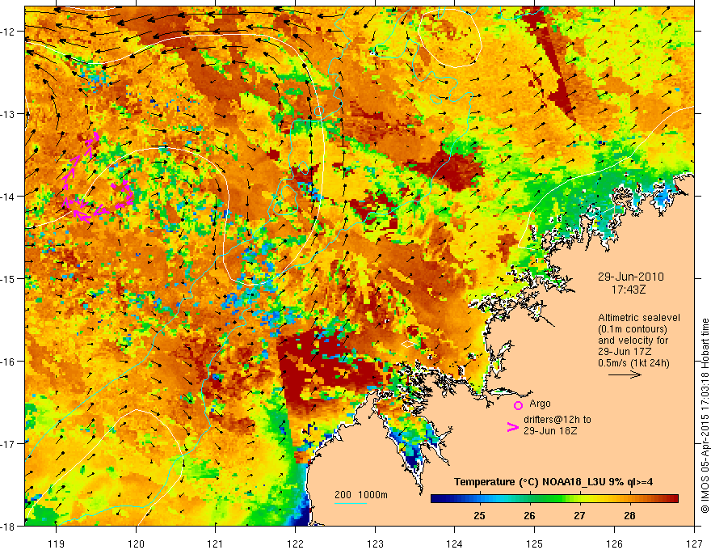
Task: Click longitude axis label 120
Action: click(136, 544)
